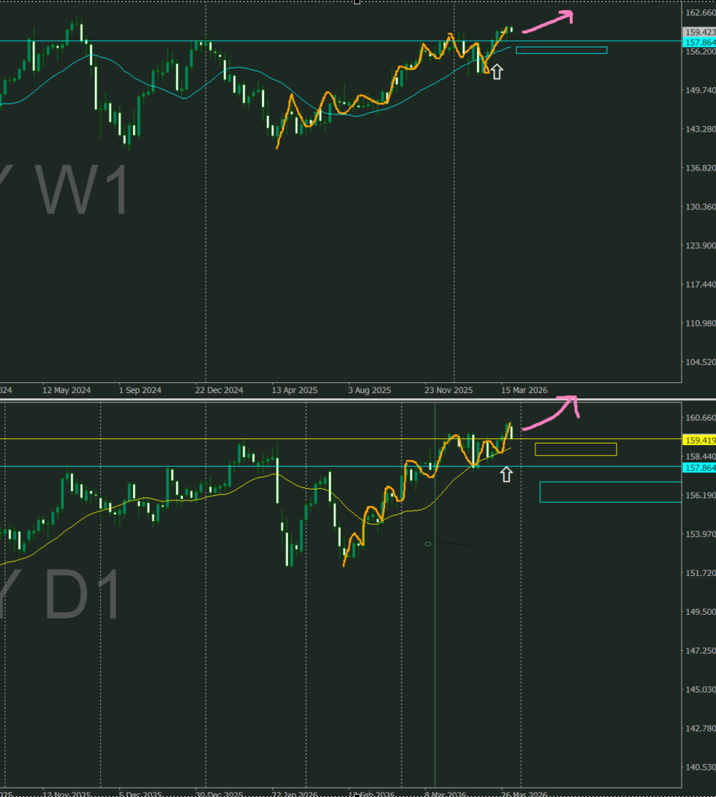
Task: Click the cyan 157.864 price tag on W1 axis
Action: click(698, 42)
